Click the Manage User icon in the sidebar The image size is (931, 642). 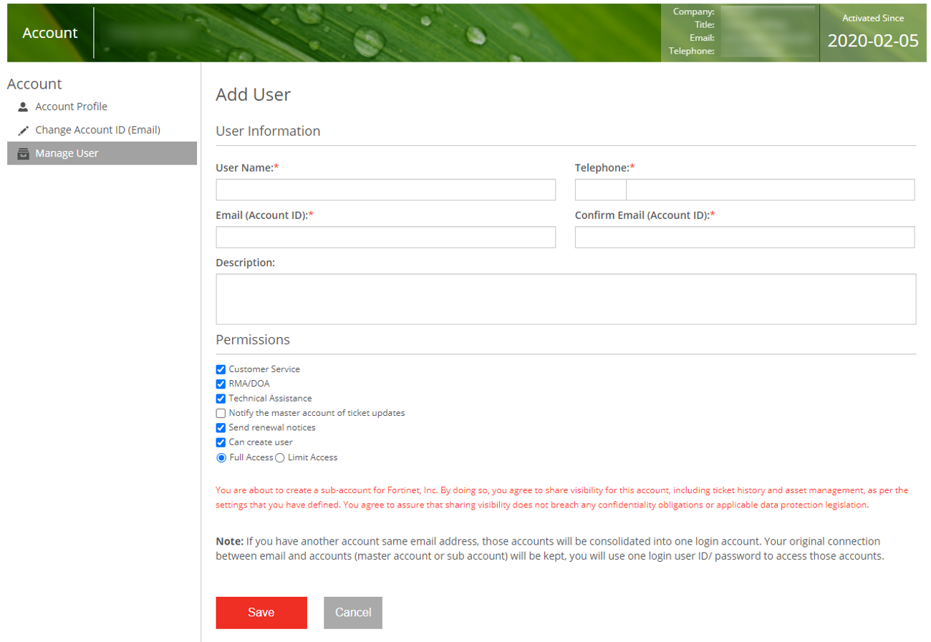click(x=23, y=153)
